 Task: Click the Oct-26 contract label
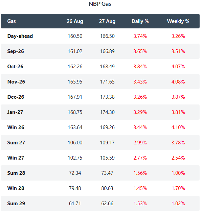coord(15,67)
